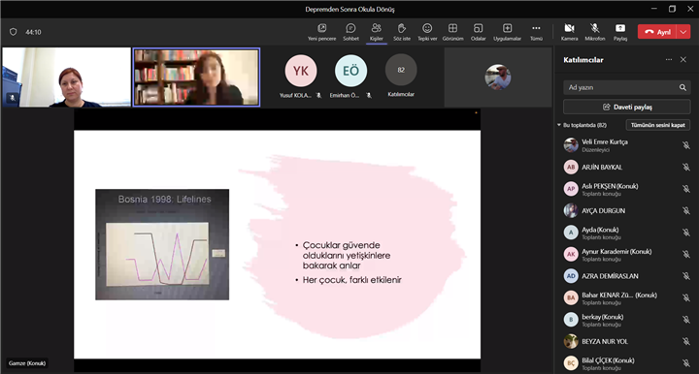The height and width of the screenshot is (374, 699).
Task: Click the AD avatar of AZRA DEMİRASLAN
Action: [571, 276]
